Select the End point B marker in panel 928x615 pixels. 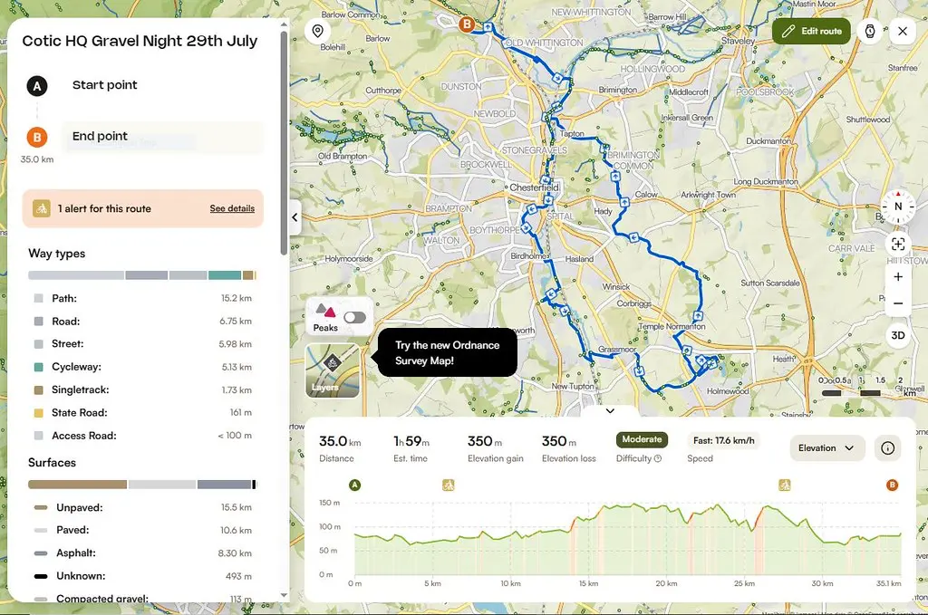(x=36, y=137)
